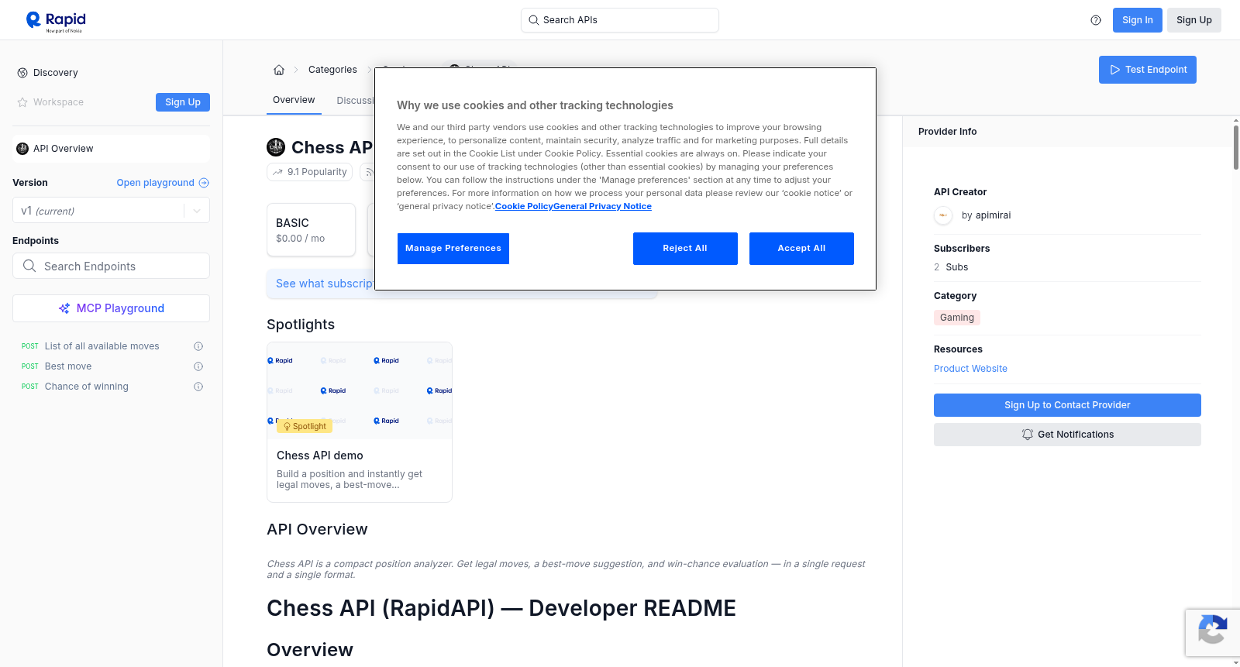Click the Gaming category tag
This screenshot has height=667, width=1240.
coord(957,318)
